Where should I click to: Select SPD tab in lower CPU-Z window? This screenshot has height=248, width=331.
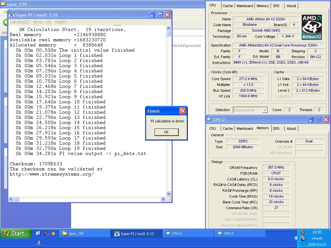click(276, 129)
